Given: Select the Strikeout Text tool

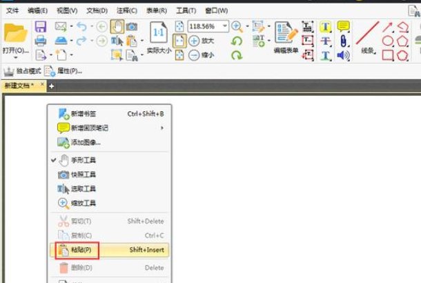Looking at the screenshot, I should tap(326, 41).
